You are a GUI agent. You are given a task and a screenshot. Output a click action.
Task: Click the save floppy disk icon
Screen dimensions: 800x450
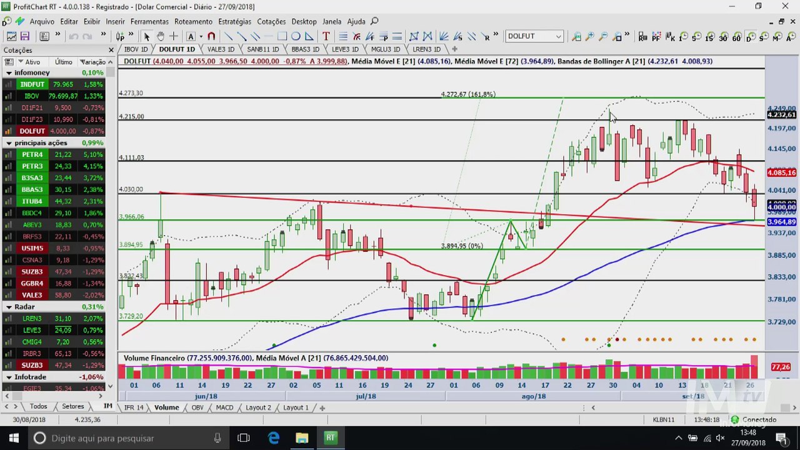point(25,36)
